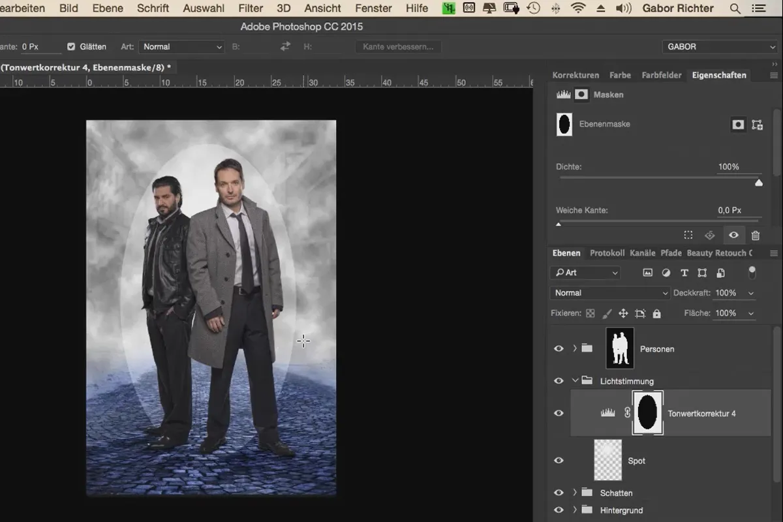This screenshot has height=522, width=783.
Task: Select the add vector mask icon
Action: tap(757, 125)
